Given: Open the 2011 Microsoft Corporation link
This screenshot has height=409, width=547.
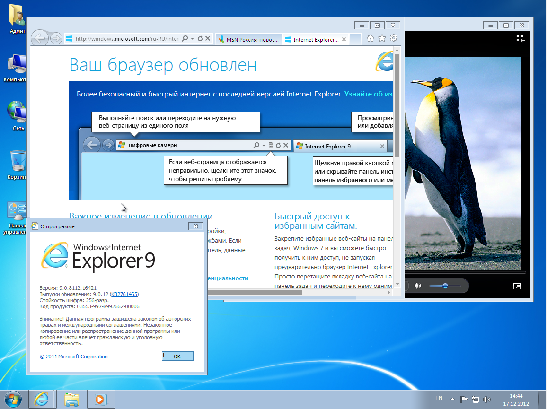Looking at the screenshot, I should click(74, 357).
